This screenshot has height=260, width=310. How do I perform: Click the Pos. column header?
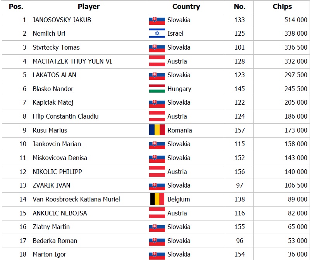[x=16, y=7]
